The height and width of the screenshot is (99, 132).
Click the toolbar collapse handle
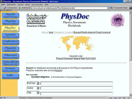click(x=1, y=8)
